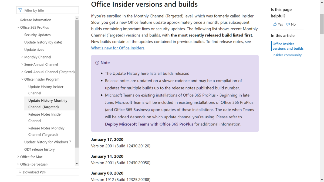This screenshot has height=182, width=324.
Task: Click the January 08, 2020 date heading
Action: click(x=107, y=173)
